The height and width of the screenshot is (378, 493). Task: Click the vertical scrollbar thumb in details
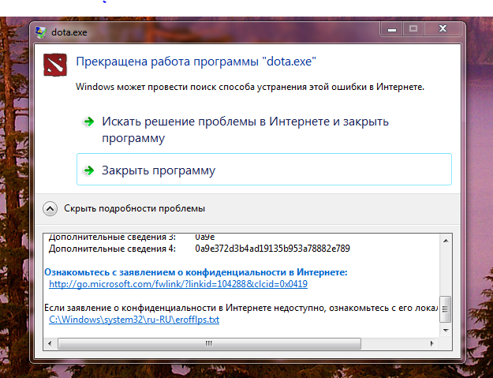446,309
